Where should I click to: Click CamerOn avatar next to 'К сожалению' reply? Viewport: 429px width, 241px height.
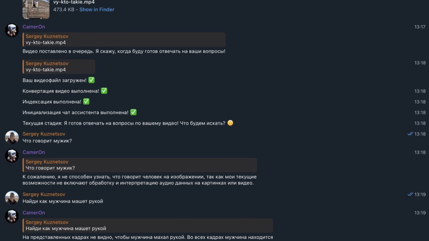coord(12,156)
